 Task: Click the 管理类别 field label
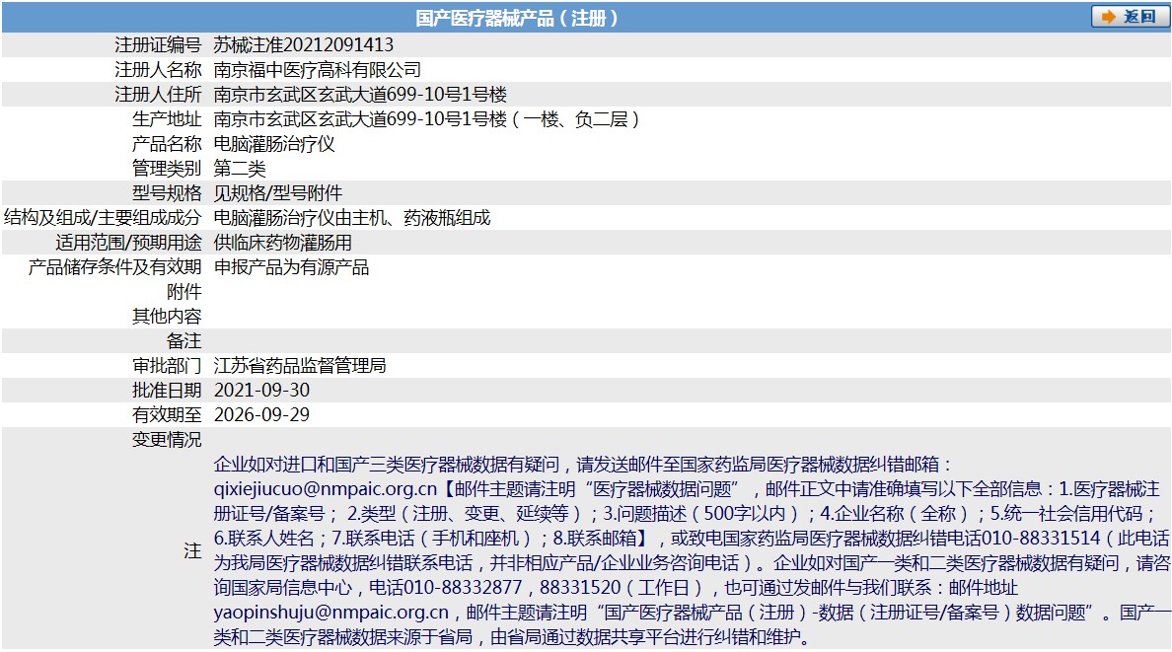click(167, 169)
